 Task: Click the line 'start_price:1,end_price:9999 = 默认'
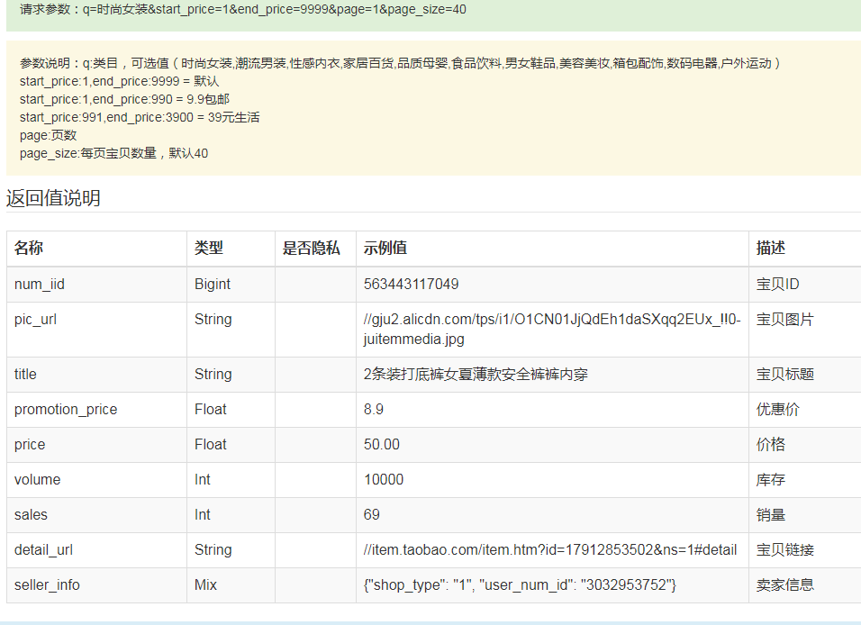(x=119, y=81)
